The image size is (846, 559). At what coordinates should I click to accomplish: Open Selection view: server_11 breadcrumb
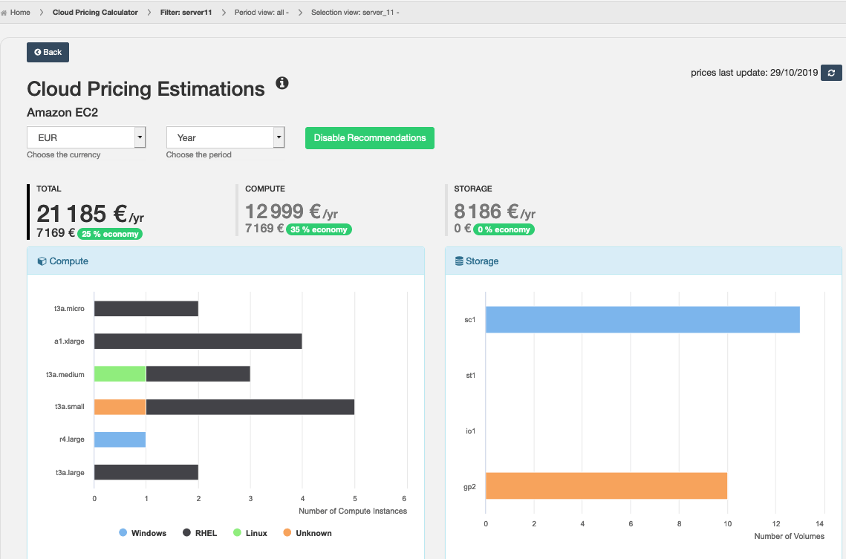coord(355,13)
